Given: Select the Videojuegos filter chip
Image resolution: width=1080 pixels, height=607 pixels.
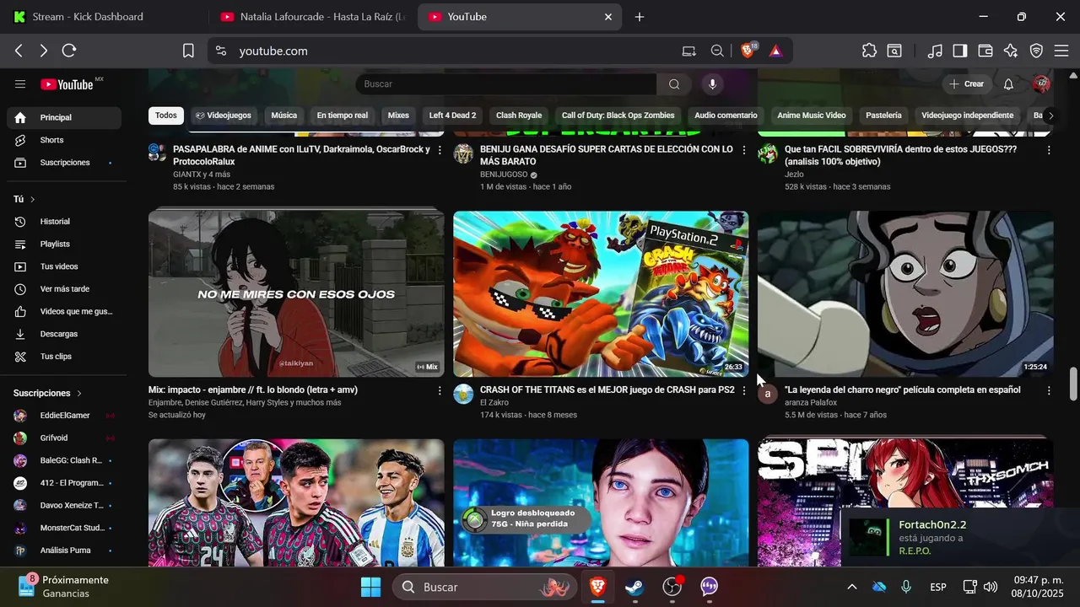Looking at the screenshot, I should (223, 115).
